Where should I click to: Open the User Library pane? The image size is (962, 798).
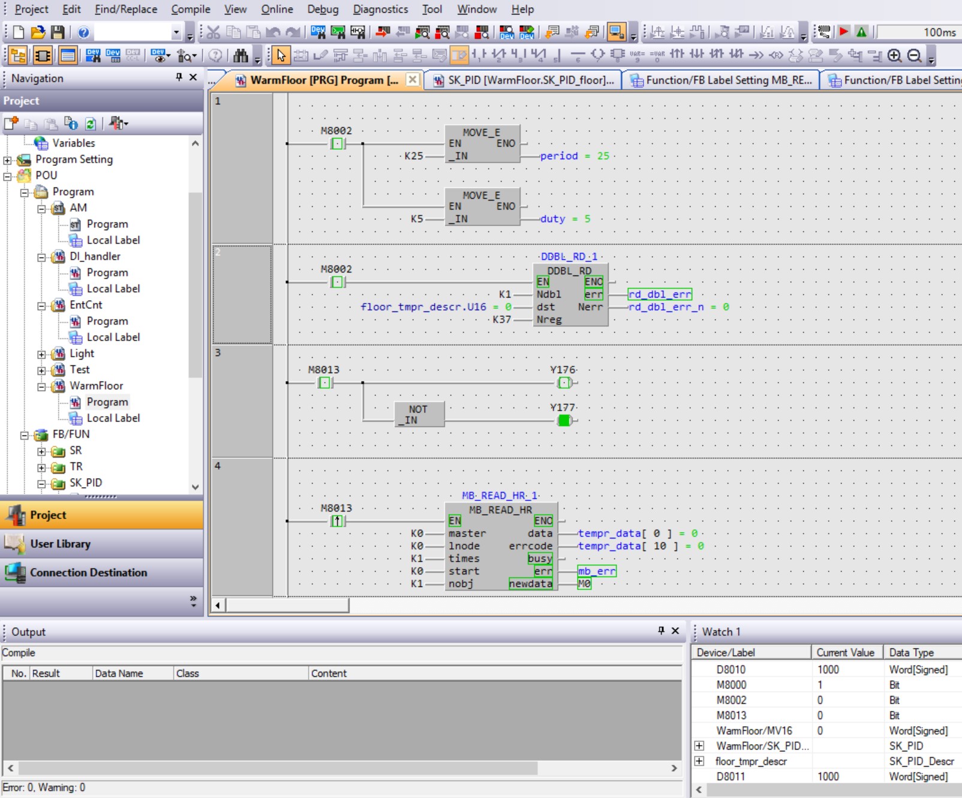pyautogui.click(x=60, y=544)
